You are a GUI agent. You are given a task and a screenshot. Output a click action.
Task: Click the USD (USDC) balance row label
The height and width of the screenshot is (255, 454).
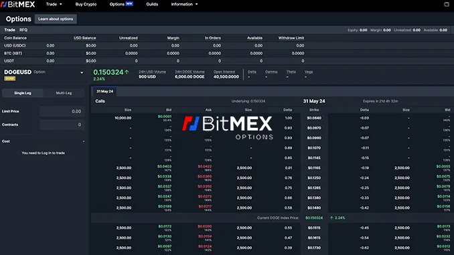click(15, 46)
